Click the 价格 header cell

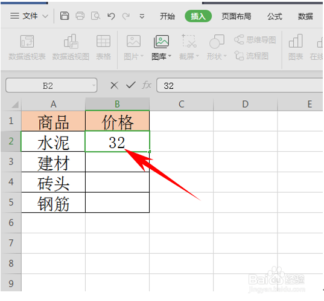click(118, 121)
